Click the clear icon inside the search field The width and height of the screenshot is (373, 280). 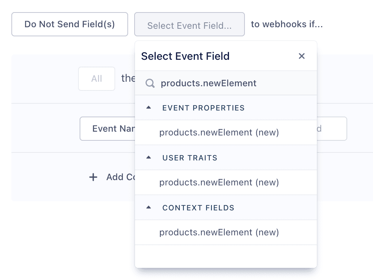point(150,83)
